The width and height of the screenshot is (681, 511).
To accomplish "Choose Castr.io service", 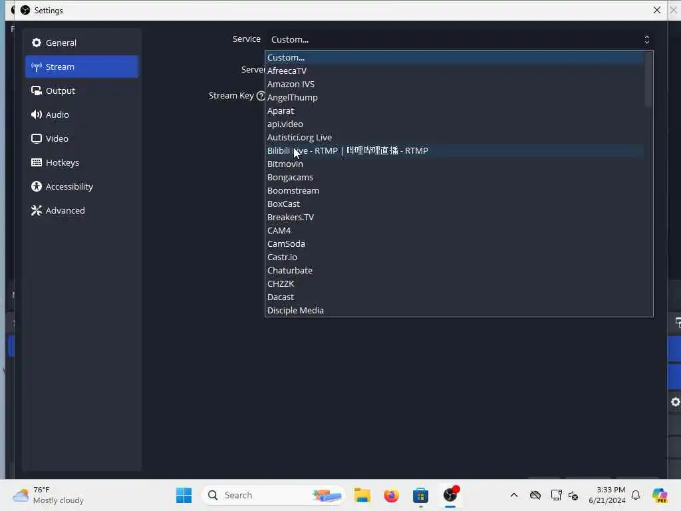I will (455, 257).
